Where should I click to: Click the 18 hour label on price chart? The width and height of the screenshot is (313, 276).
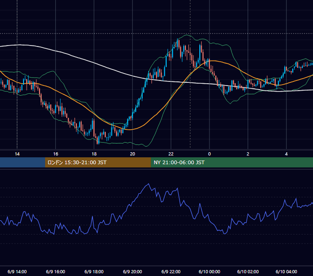click(x=94, y=154)
